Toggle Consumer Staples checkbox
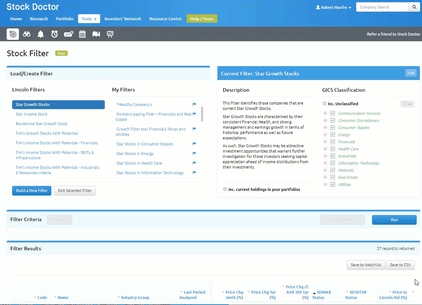Viewport: 422px width, 305px height. [x=333, y=128]
